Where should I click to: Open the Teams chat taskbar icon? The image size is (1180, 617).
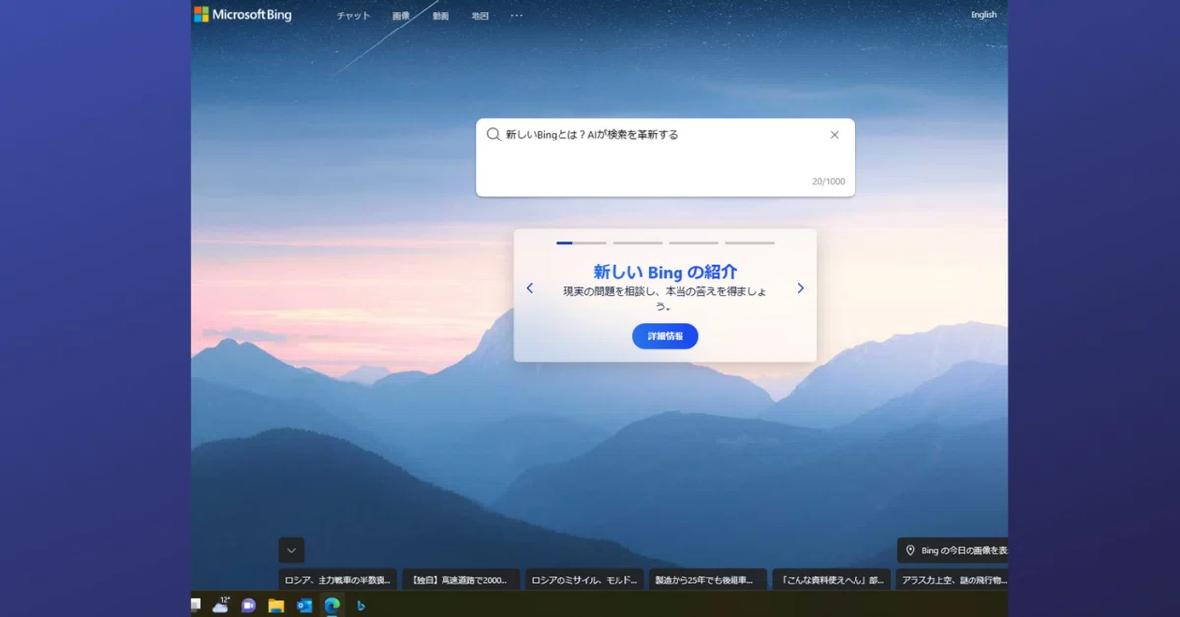point(248,605)
